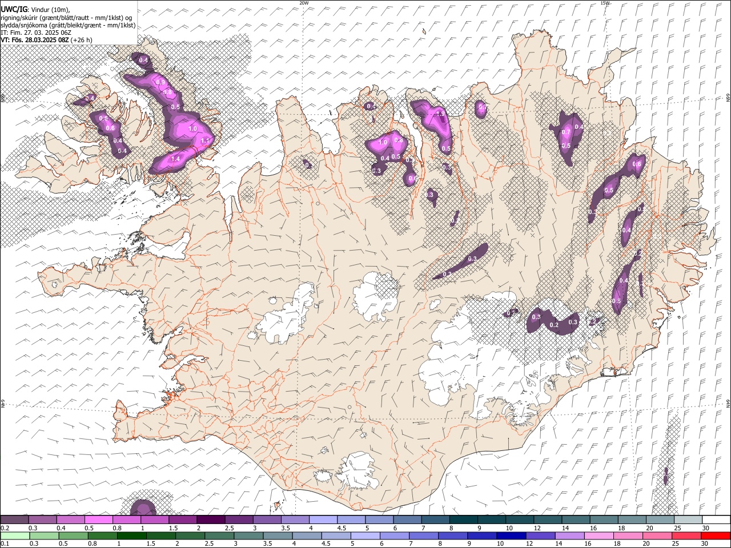Image resolution: width=731 pixels, height=548 pixels.
Task: Select the 'VT: Fös. 28.03.2025 08Z' valid time
Action: tap(35, 40)
